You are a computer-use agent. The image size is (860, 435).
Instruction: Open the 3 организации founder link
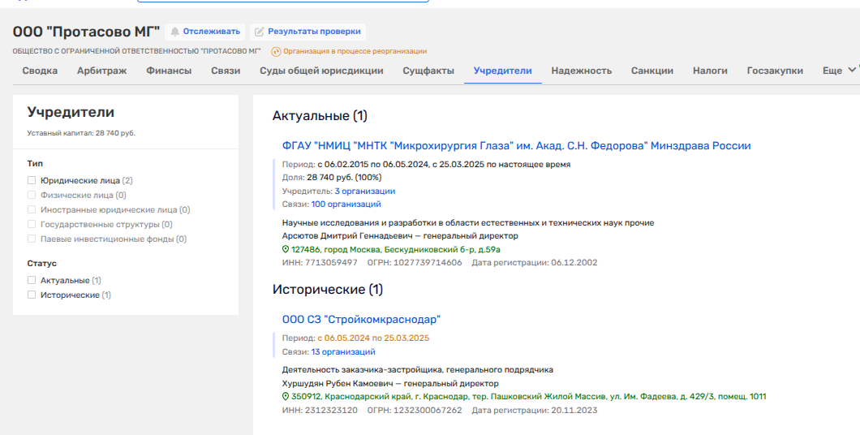(365, 192)
